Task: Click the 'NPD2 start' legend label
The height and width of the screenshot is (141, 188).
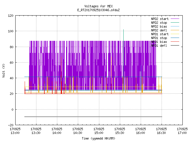Action: (160, 19)
